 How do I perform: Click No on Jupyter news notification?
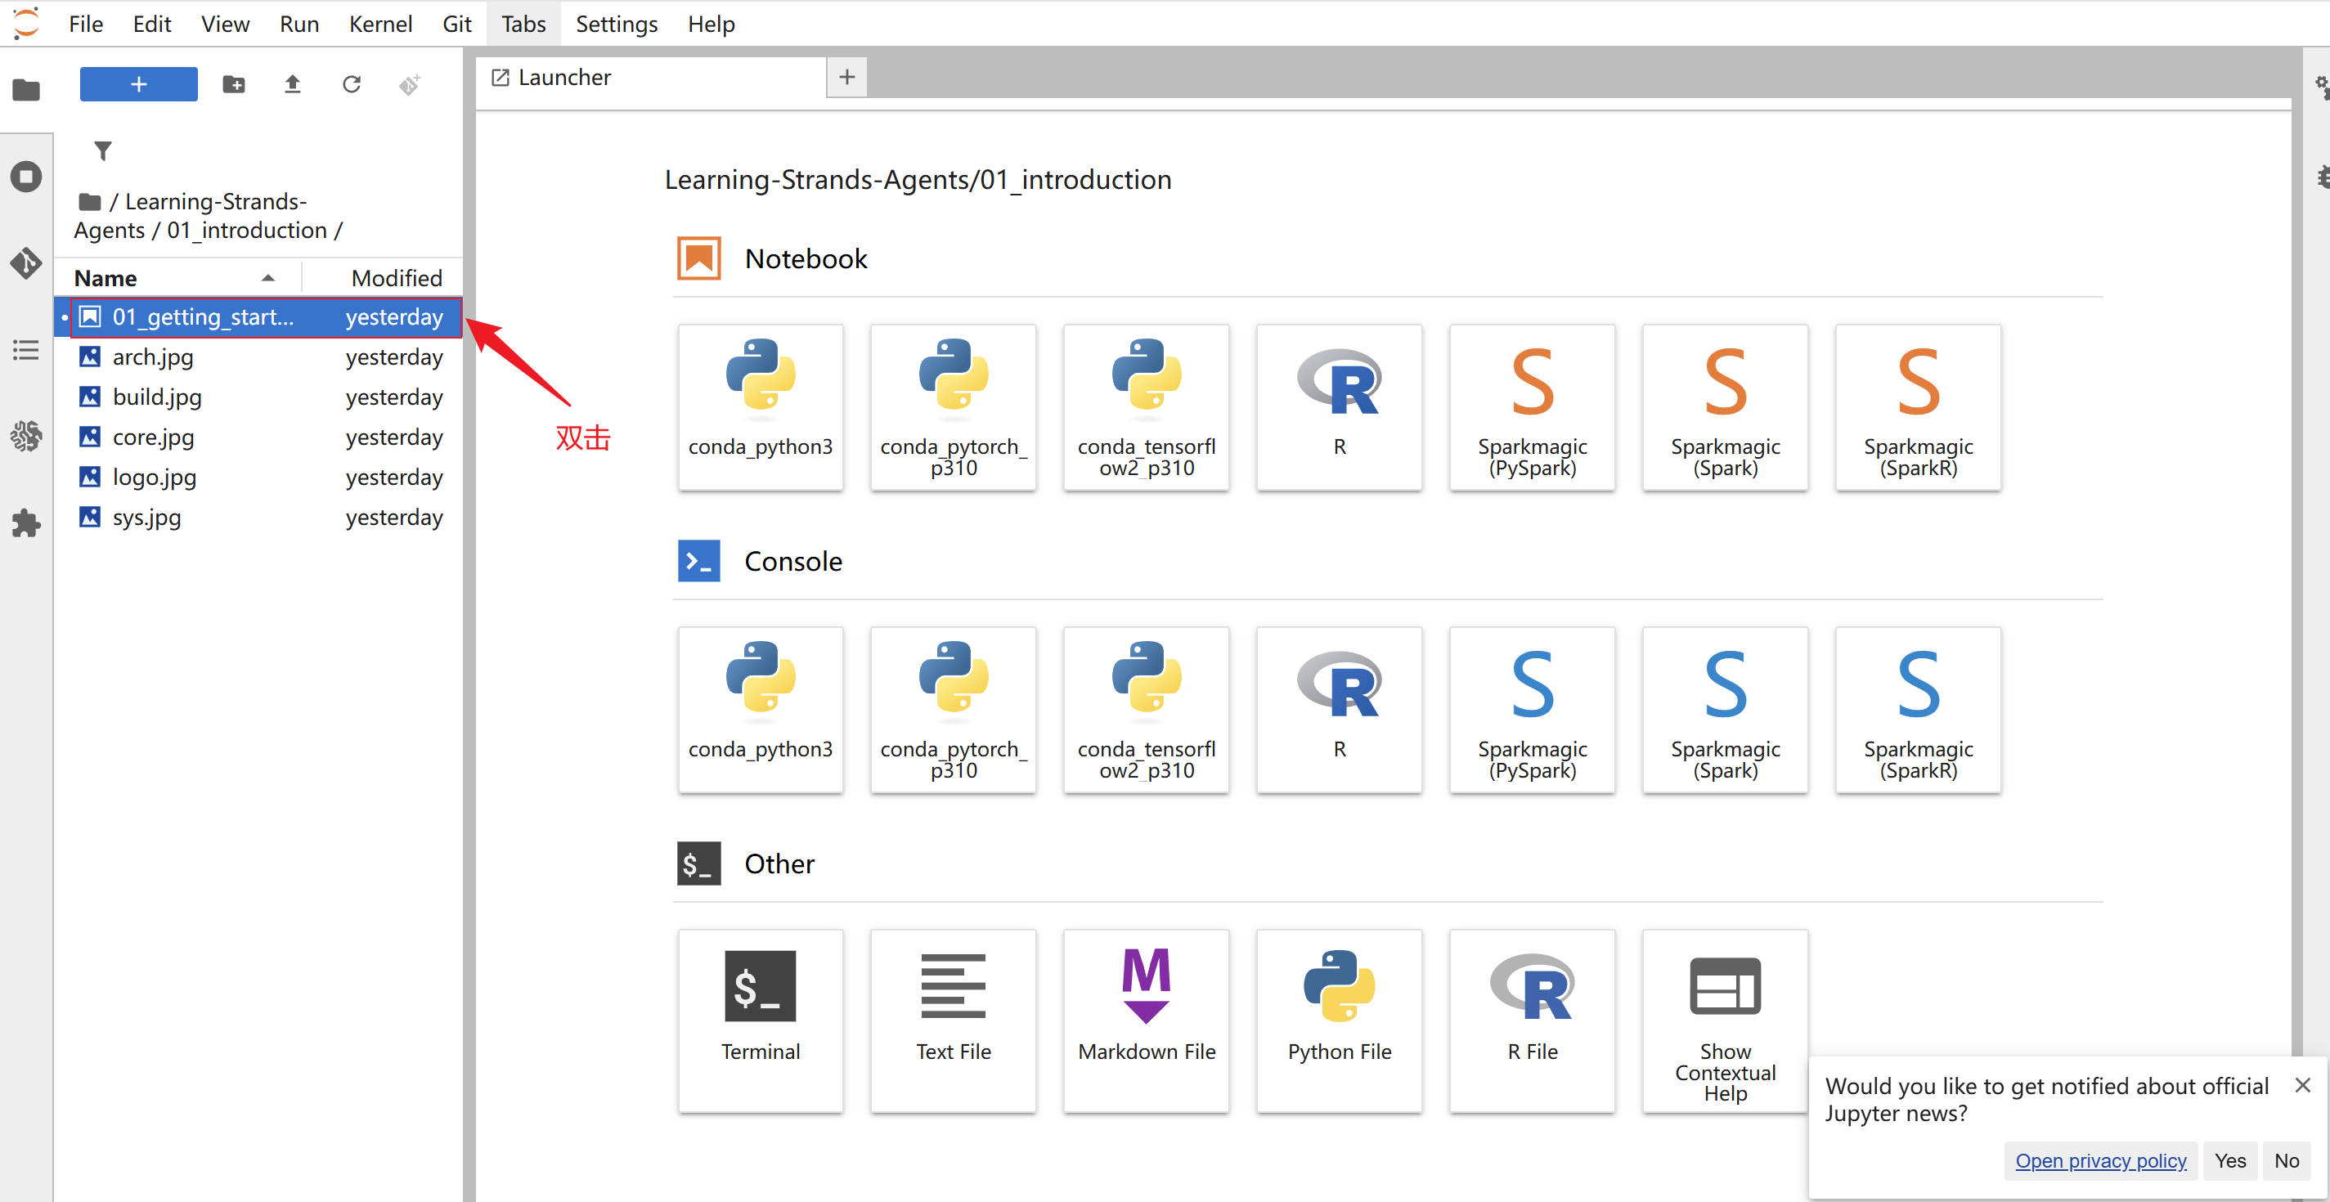click(2286, 1160)
